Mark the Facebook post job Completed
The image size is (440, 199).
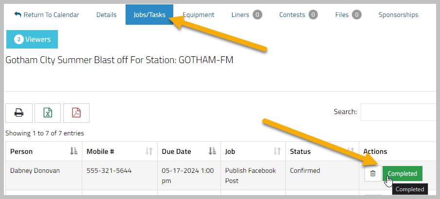(x=403, y=174)
